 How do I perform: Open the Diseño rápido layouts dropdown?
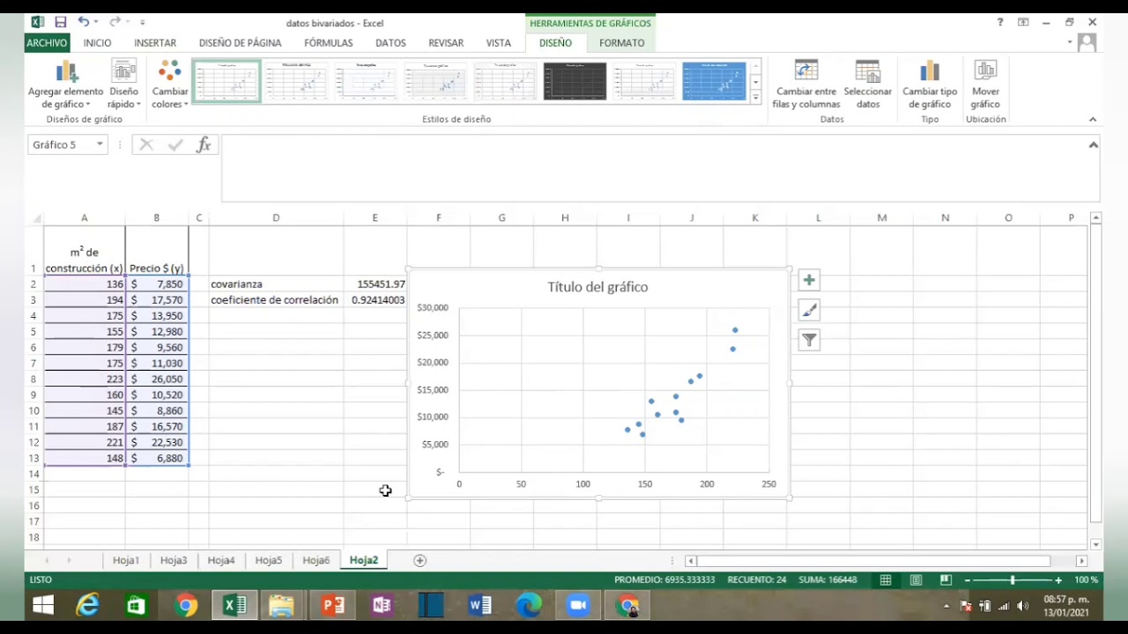point(124,85)
